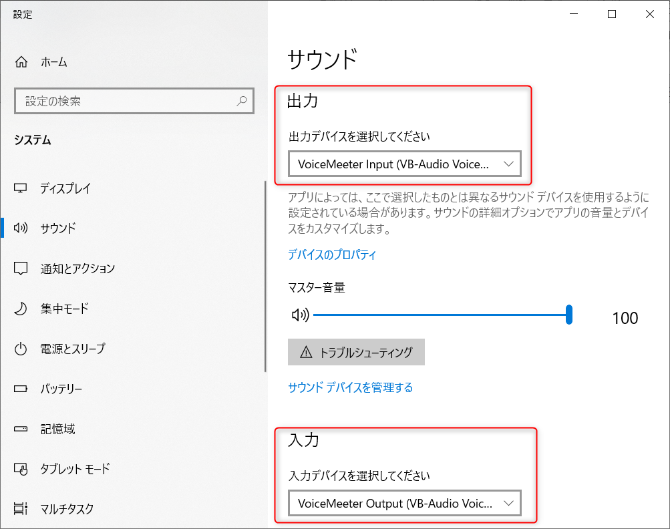Click the 入力デバイスを選択してください label

[359, 476]
